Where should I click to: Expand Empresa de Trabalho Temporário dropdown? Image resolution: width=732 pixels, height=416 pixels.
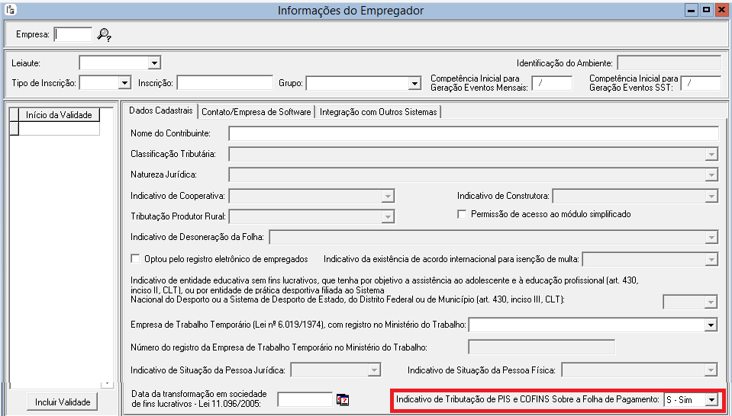pos(711,325)
